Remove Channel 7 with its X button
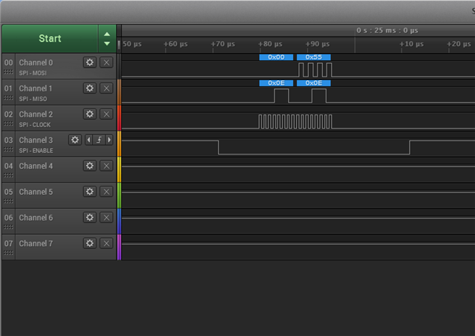This screenshot has width=475, height=336. point(106,243)
